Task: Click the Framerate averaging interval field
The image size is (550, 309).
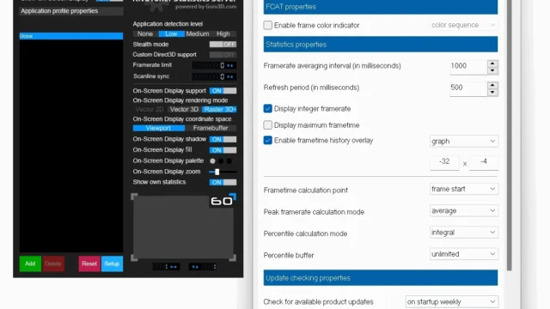Action: tap(468, 67)
